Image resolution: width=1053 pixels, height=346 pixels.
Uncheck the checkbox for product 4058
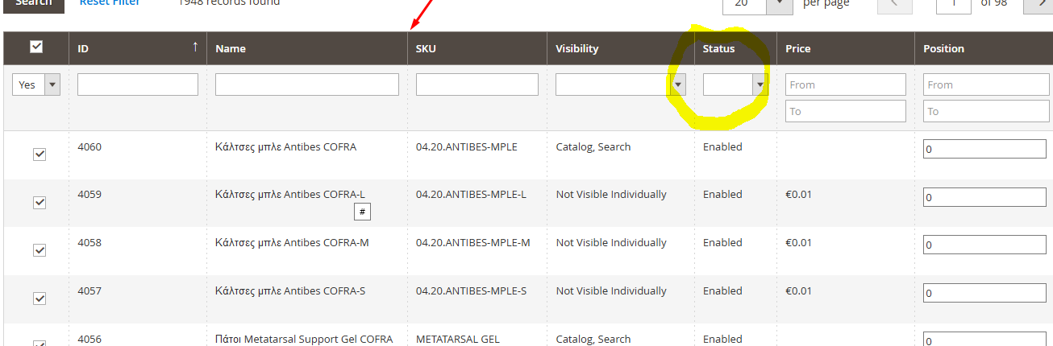[x=40, y=250]
